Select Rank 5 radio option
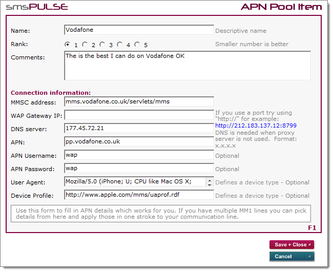The width and height of the screenshot is (333, 272). coord(137,44)
